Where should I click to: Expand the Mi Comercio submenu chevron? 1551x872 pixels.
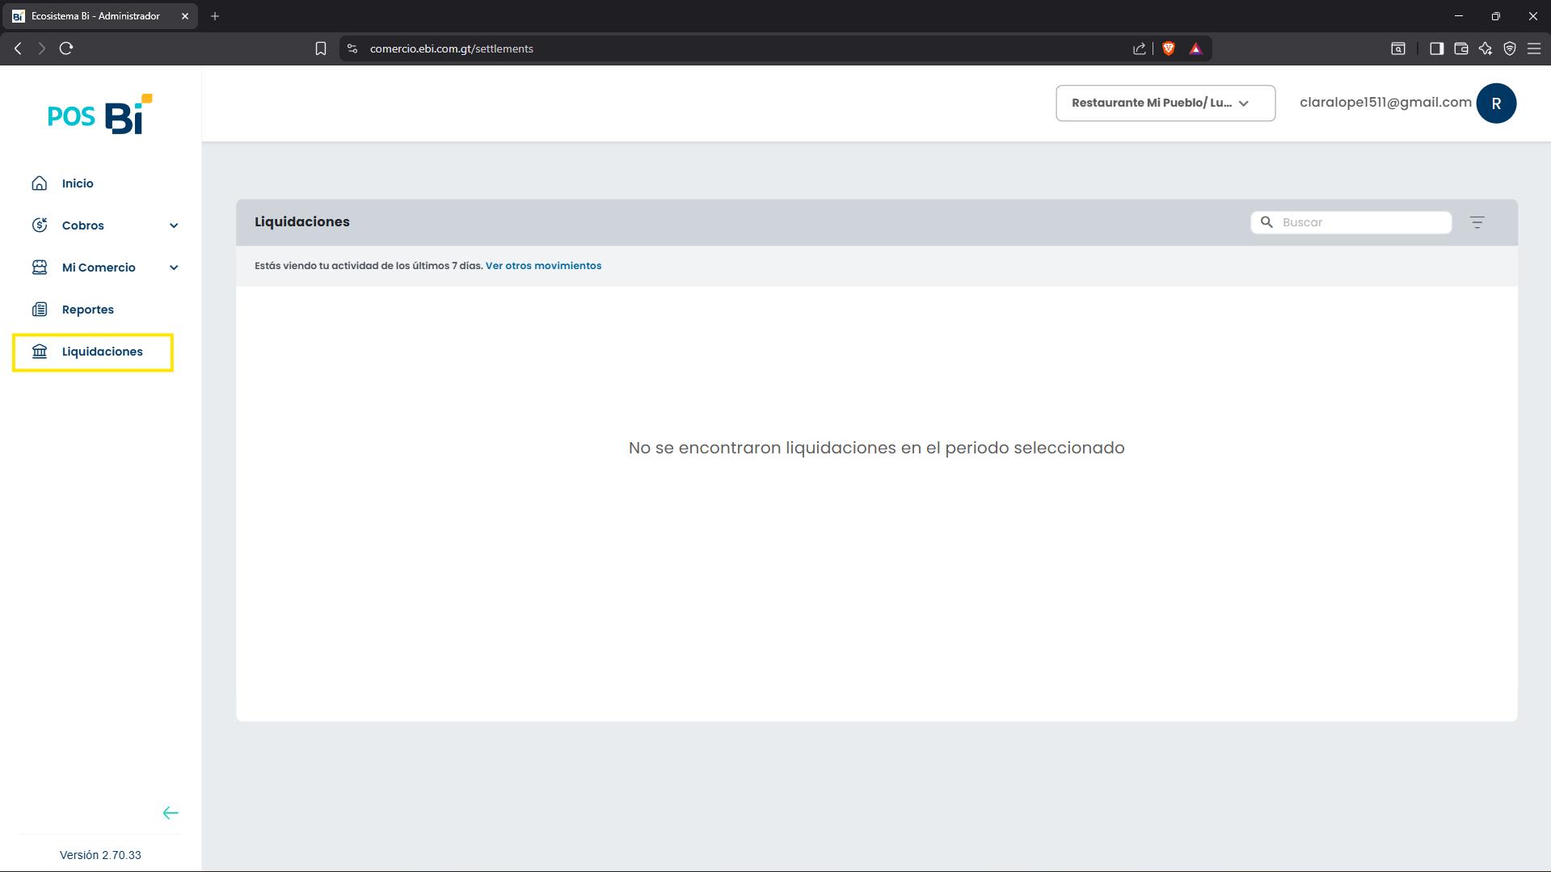pos(174,267)
